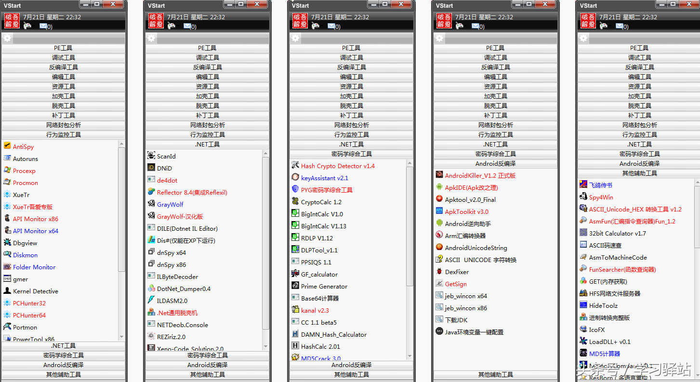700x382 pixels.
Task: Expand 调试工具 in the window listing ScanId
Action: coord(207,58)
